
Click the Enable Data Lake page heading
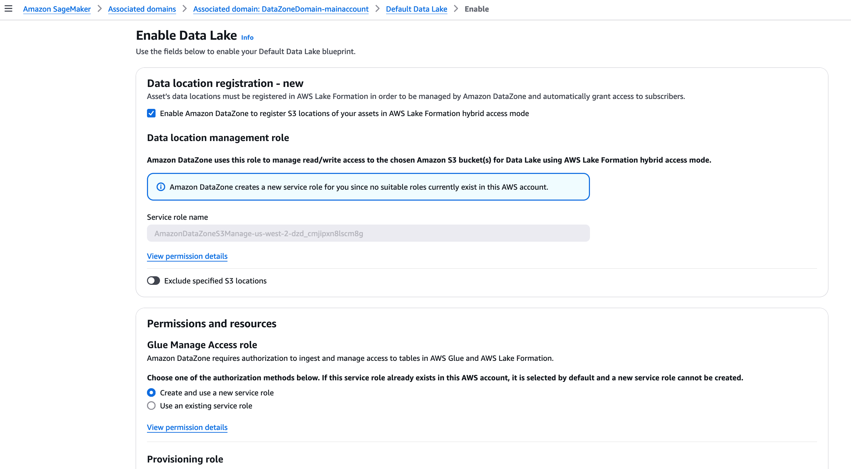coord(186,36)
